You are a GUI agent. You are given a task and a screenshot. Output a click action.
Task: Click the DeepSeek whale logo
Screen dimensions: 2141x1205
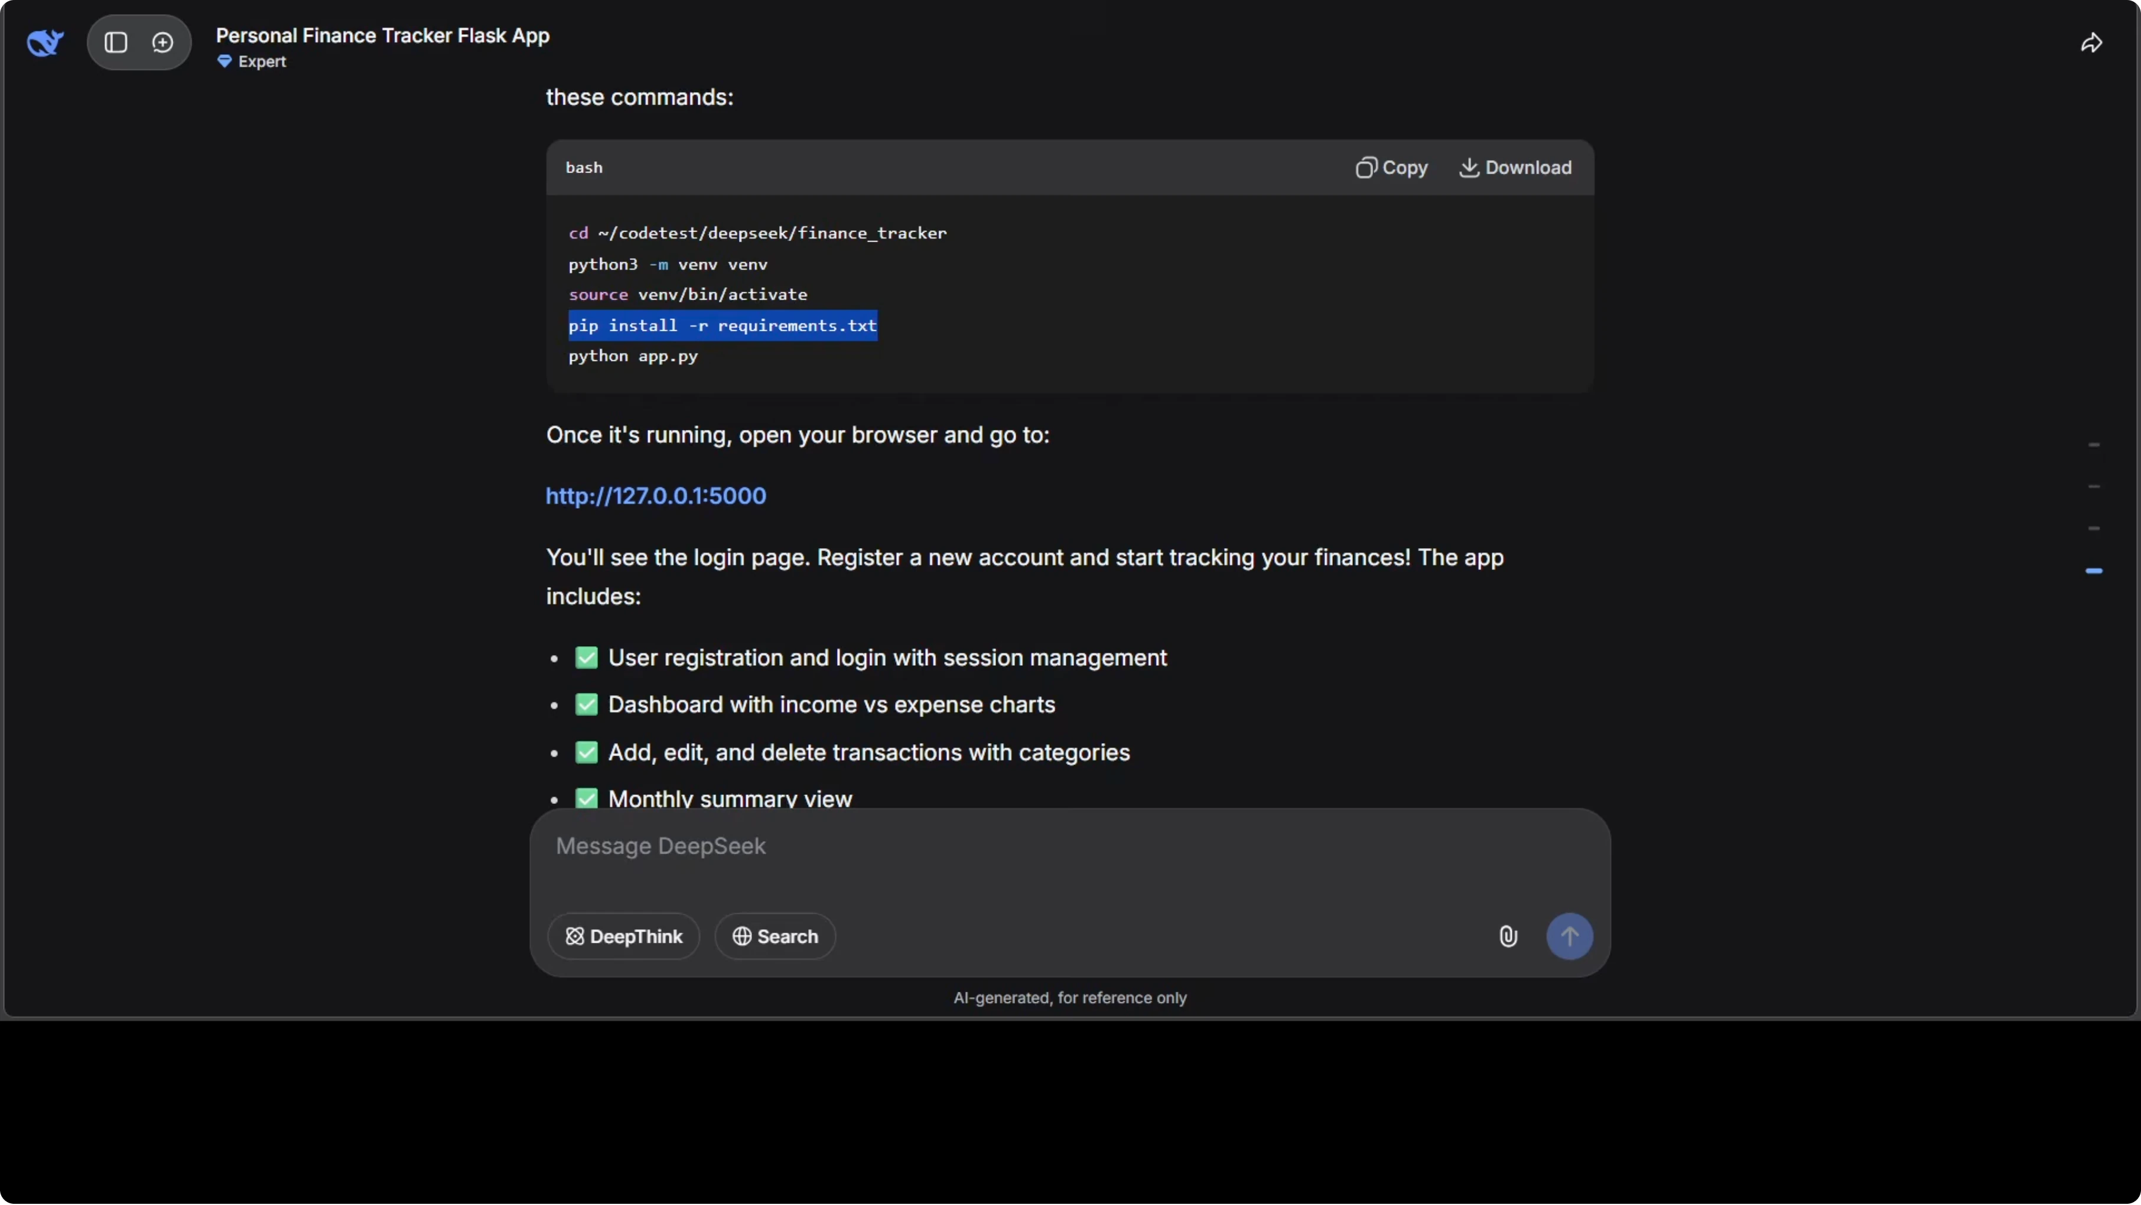pos(45,43)
